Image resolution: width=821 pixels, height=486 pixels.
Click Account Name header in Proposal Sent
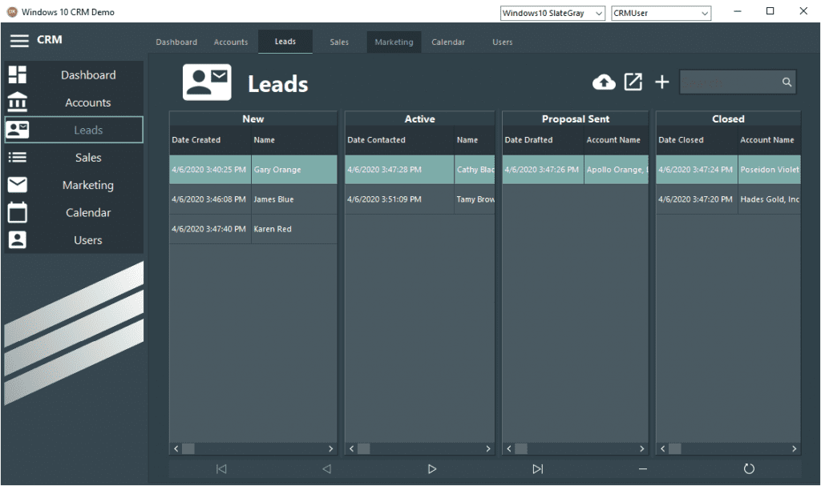617,139
